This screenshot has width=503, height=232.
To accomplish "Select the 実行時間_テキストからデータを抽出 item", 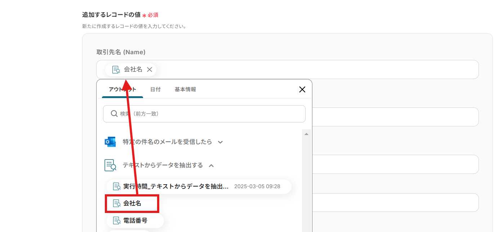I will pyautogui.click(x=199, y=186).
